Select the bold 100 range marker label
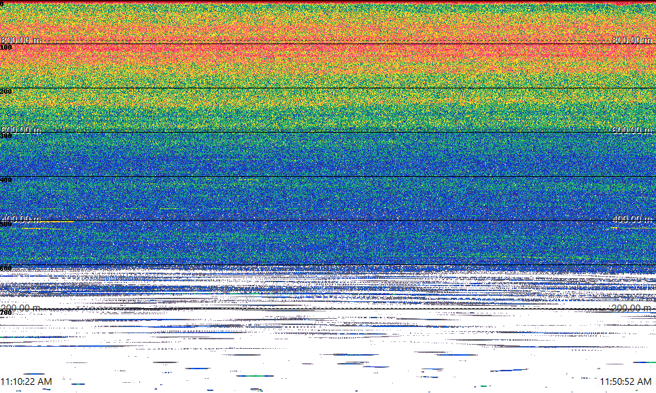The height and width of the screenshot is (393, 656). (x=6, y=48)
